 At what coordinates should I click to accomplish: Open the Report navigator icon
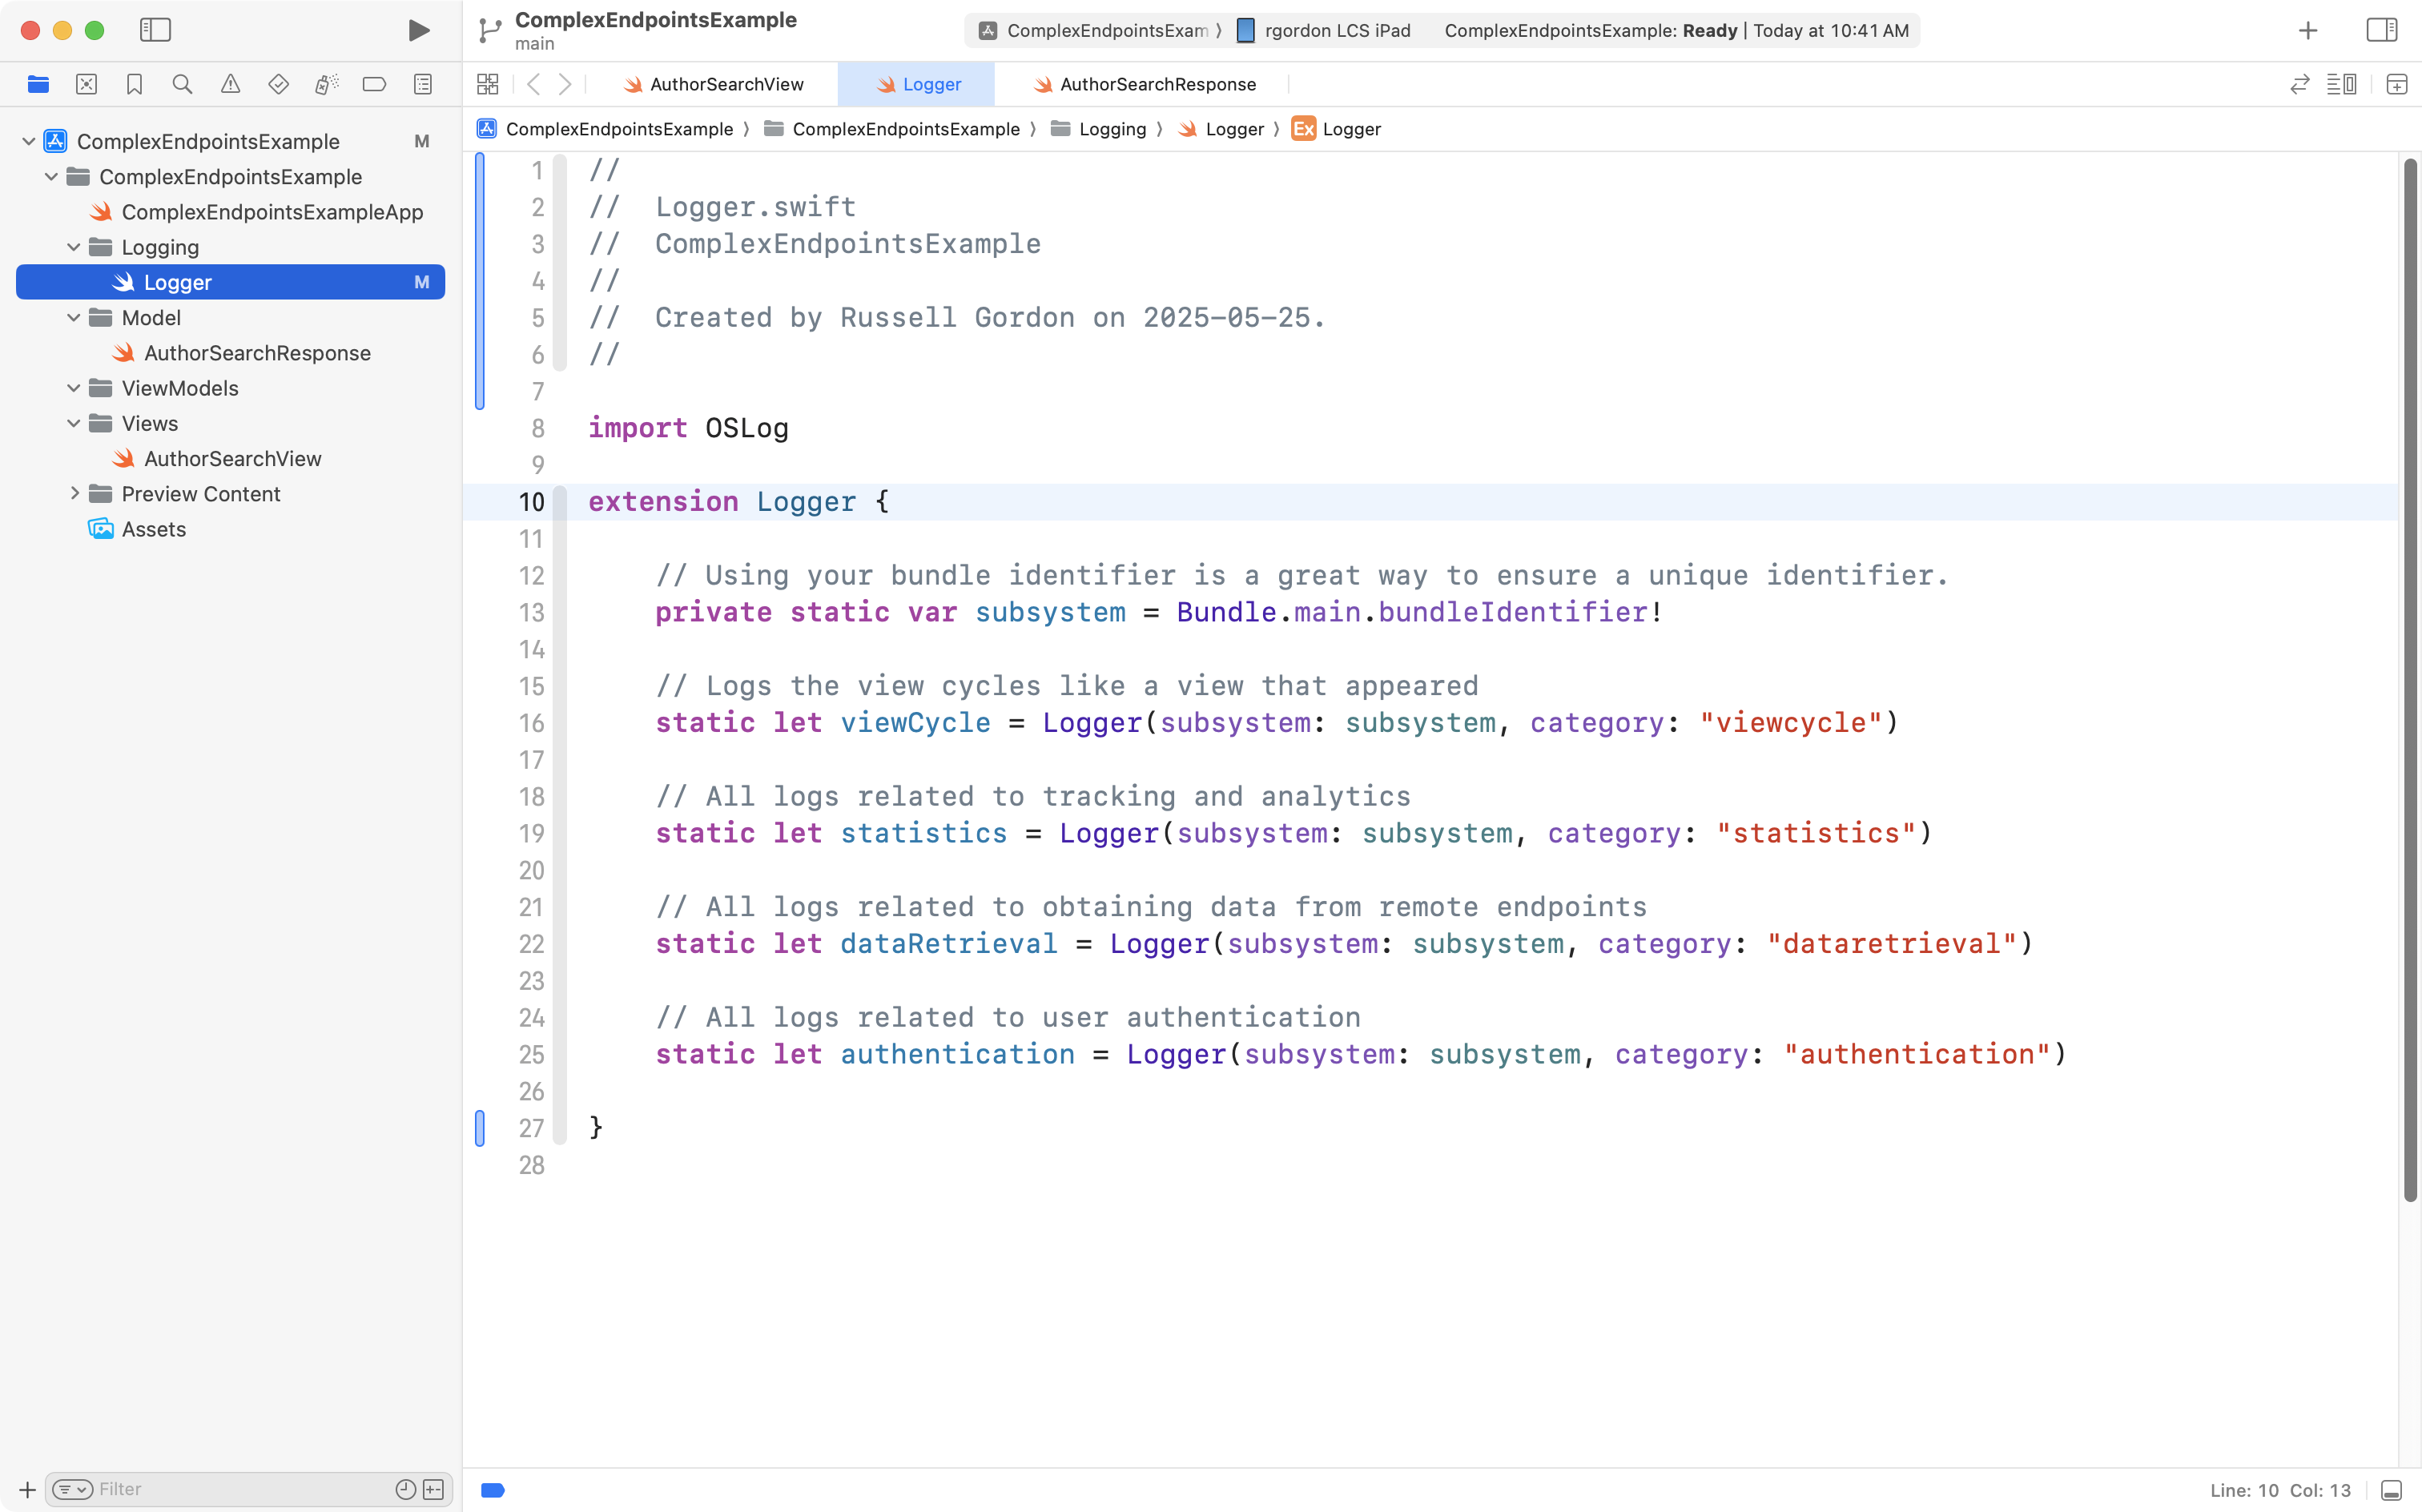tap(422, 84)
